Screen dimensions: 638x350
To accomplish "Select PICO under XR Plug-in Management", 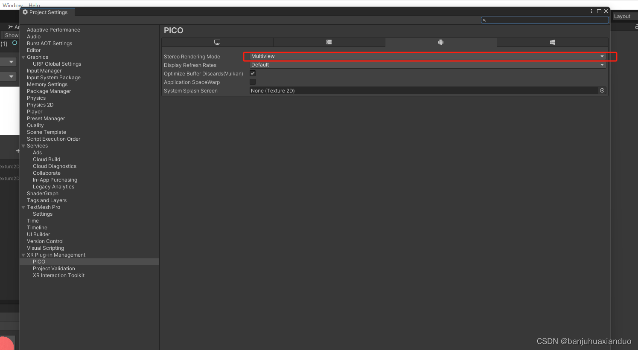I will coord(39,262).
